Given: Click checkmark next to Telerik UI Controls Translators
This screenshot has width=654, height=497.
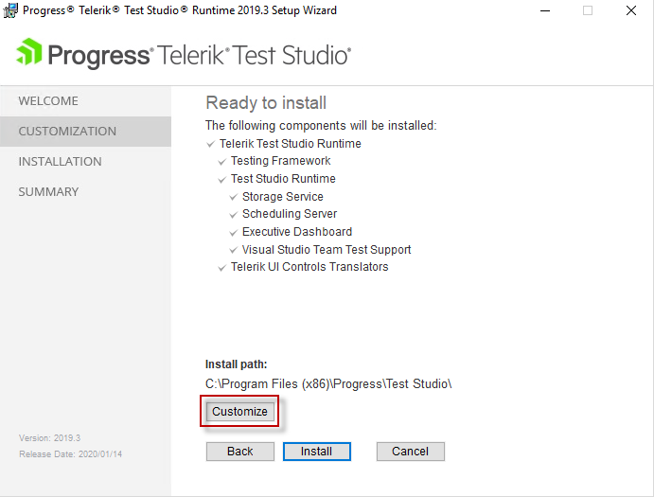Looking at the screenshot, I should point(221,268).
